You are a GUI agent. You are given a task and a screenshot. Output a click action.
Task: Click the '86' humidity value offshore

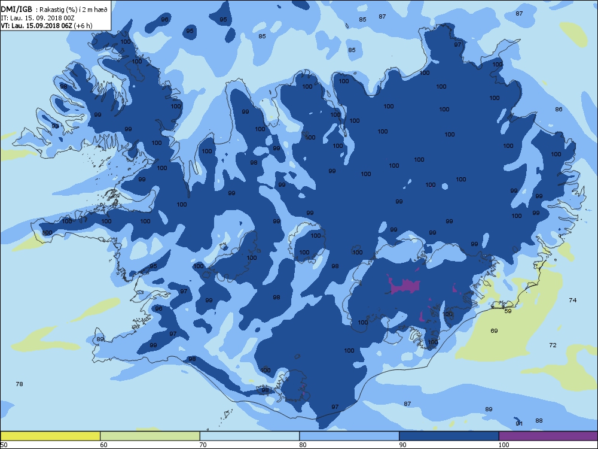(x=559, y=109)
